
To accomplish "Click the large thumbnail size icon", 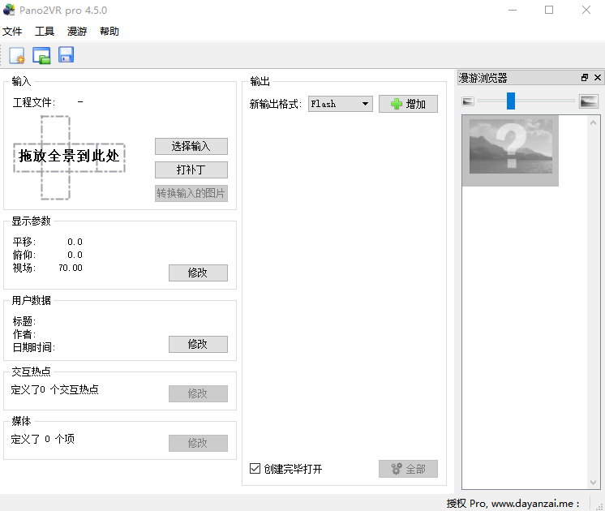I will (x=589, y=101).
